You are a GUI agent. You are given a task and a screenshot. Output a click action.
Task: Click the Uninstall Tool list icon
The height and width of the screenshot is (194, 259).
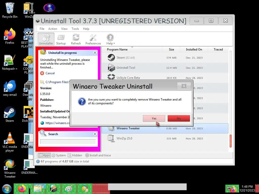(111, 68)
